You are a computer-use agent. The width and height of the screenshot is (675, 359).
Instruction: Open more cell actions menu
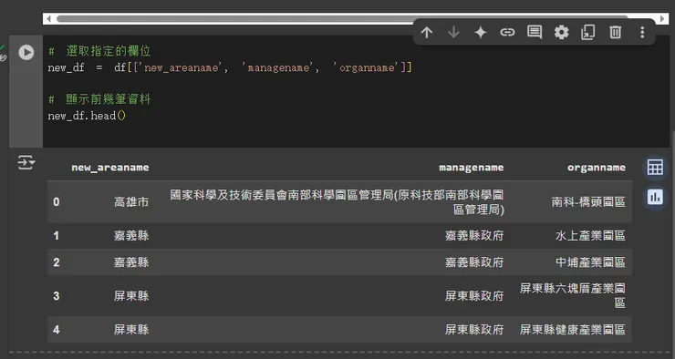click(x=642, y=32)
